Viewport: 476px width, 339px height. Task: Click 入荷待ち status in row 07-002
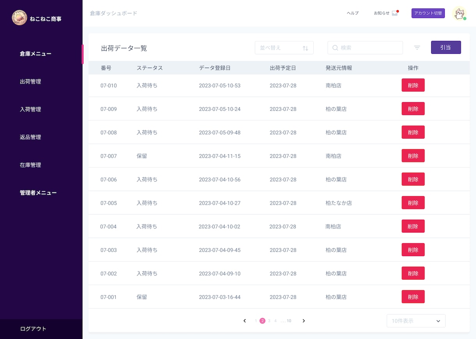click(147, 273)
